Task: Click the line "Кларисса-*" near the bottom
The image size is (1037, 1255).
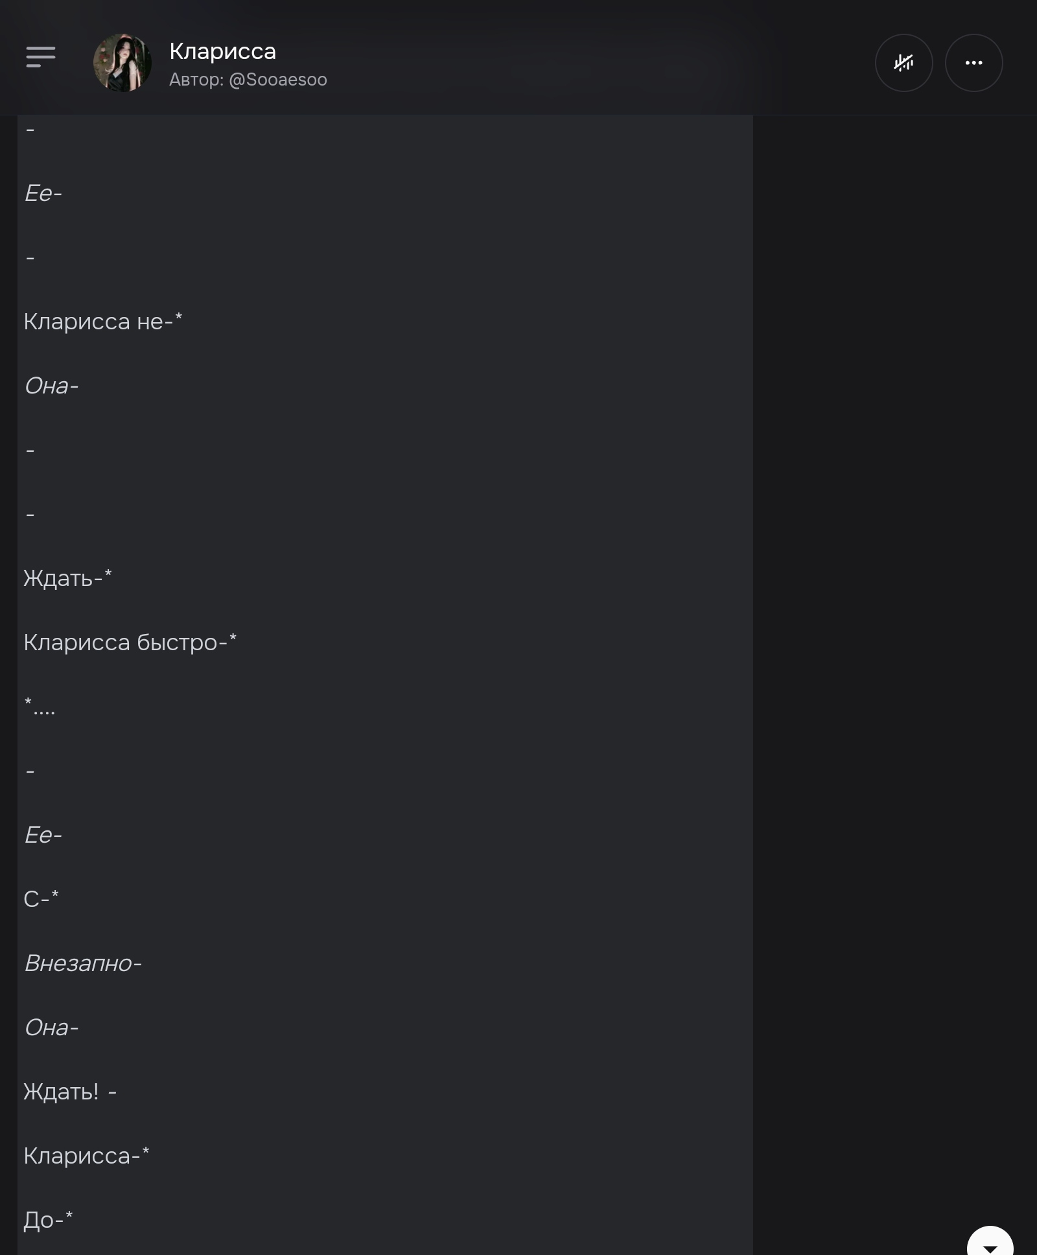Action: (x=86, y=1156)
